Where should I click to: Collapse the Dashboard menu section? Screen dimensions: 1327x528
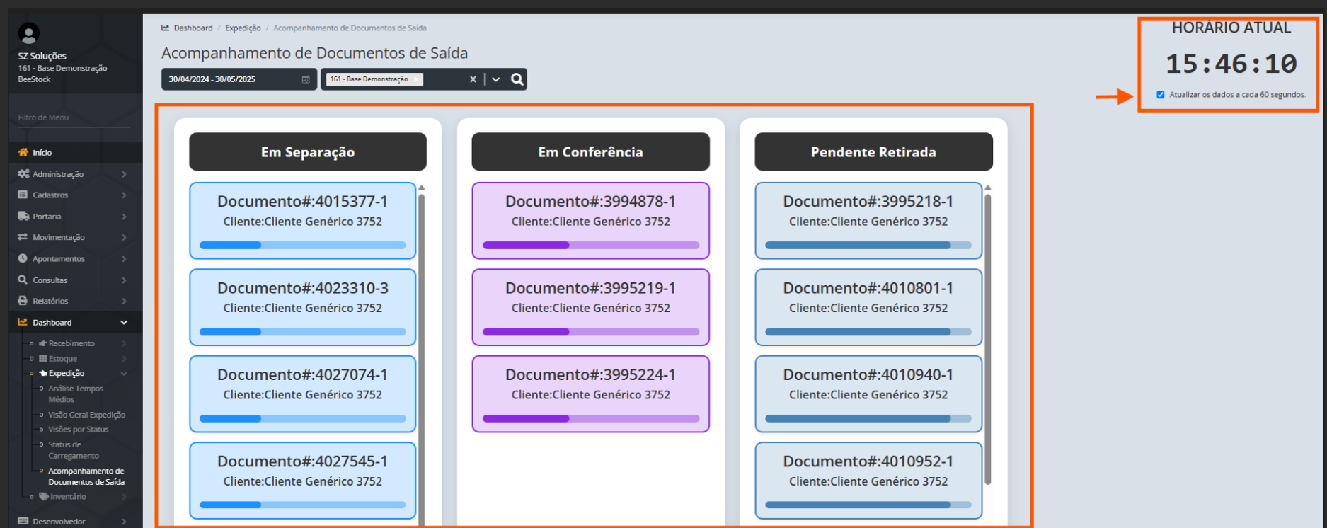(124, 323)
